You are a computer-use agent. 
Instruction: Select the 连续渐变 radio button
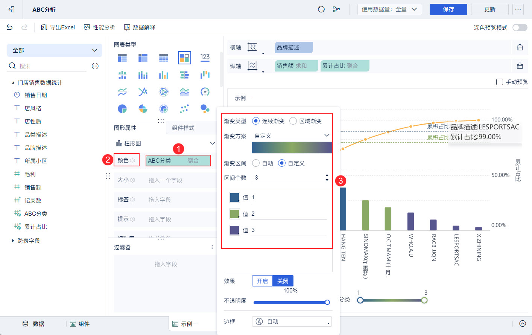pyautogui.click(x=256, y=121)
